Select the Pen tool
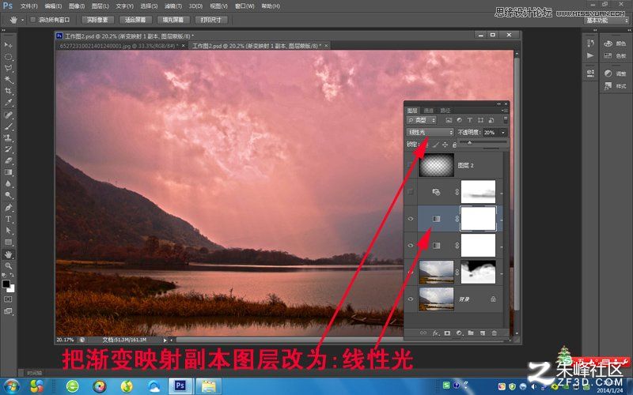The width and height of the screenshot is (633, 395). 8,208
